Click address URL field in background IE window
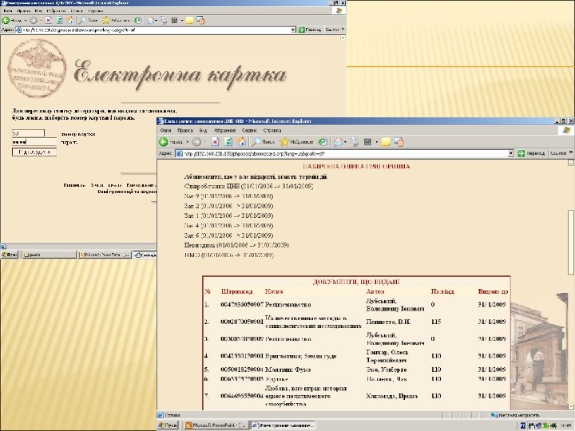The height and width of the screenshot is (431, 575). tap(153, 30)
